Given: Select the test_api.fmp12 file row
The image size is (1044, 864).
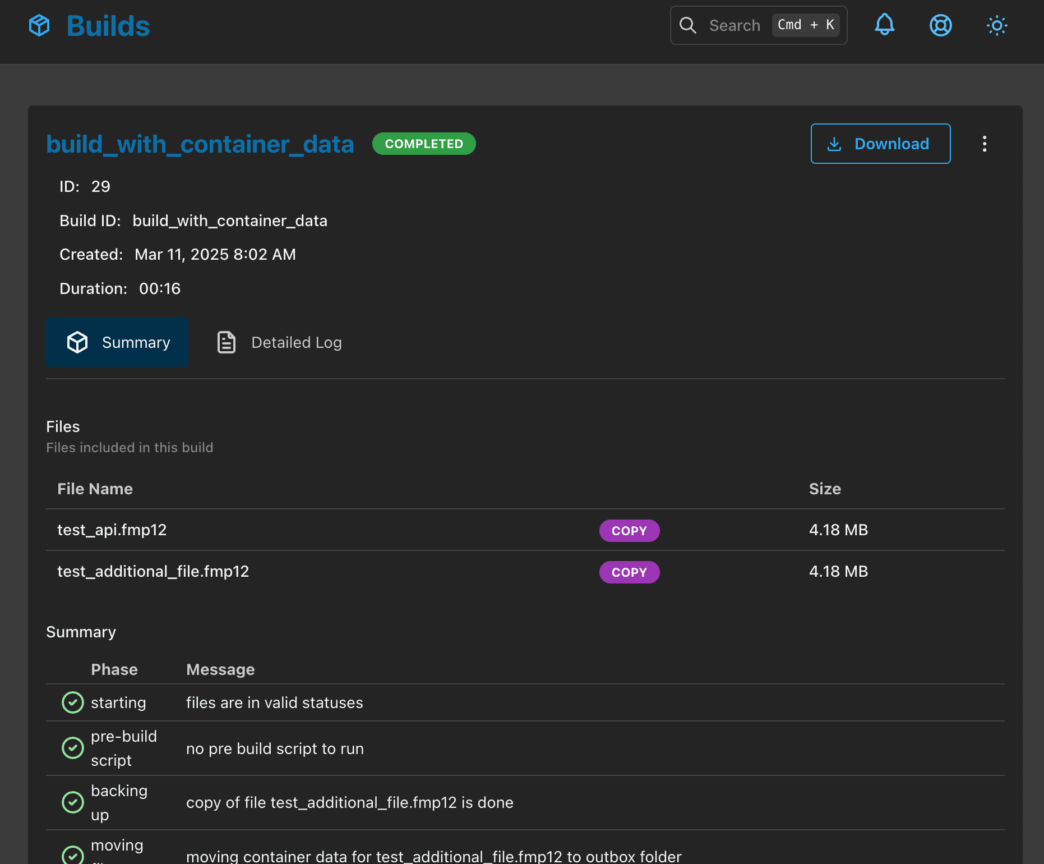Looking at the screenshot, I should point(112,530).
